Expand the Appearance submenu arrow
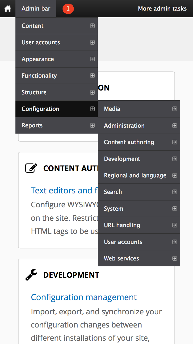The image size is (193, 344). click(92, 59)
